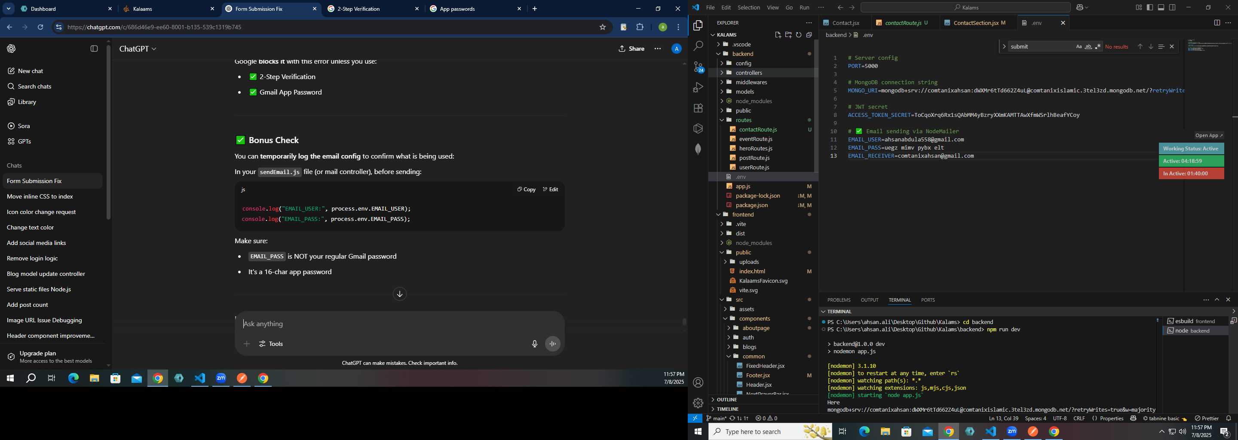Screen dimensions: 1238x440
Task: Open the Source Control view
Action: pyautogui.click(x=698, y=67)
